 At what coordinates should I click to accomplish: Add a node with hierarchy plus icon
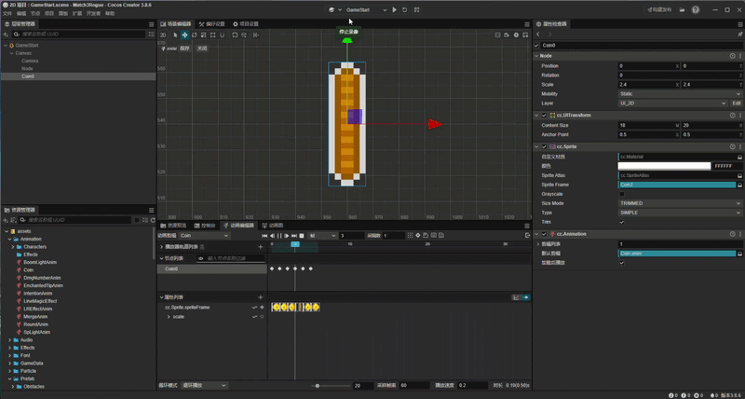pyautogui.click(x=6, y=34)
